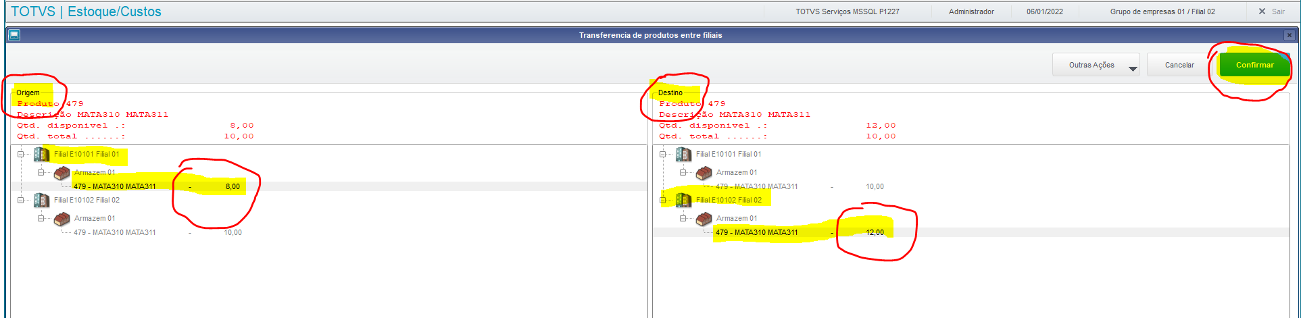
Task: Collapse Filial E10102 Filial 02 in Origem
Action: coord(21,200)
